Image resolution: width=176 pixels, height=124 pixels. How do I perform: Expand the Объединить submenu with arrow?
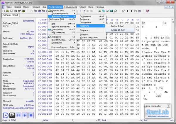pos(91,22)
